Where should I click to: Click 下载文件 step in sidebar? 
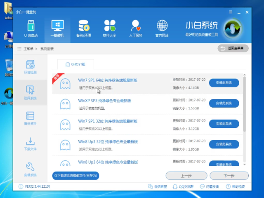click(x=30, y=144)
